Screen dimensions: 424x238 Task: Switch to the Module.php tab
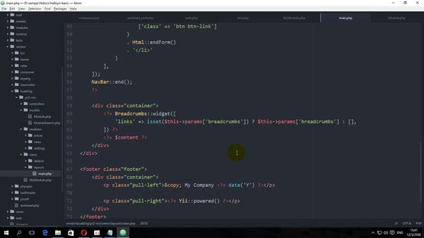point(397,18)
